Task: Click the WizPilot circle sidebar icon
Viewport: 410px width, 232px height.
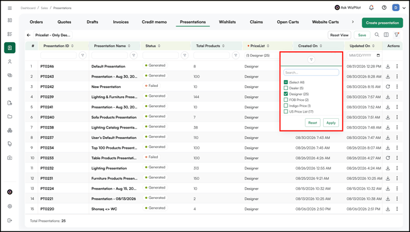Action: point(10,192)
